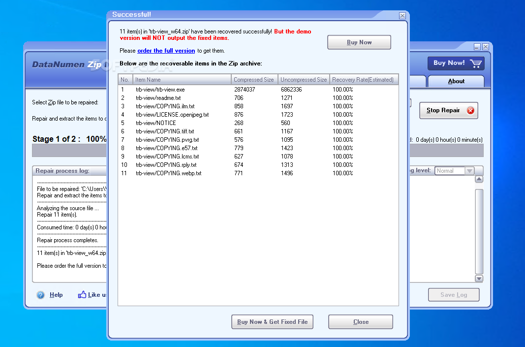This screenshot has height=347, width=525.
Task: Select row trb-view/COPYING.e57.txt
Action: [x=258, y=148]
